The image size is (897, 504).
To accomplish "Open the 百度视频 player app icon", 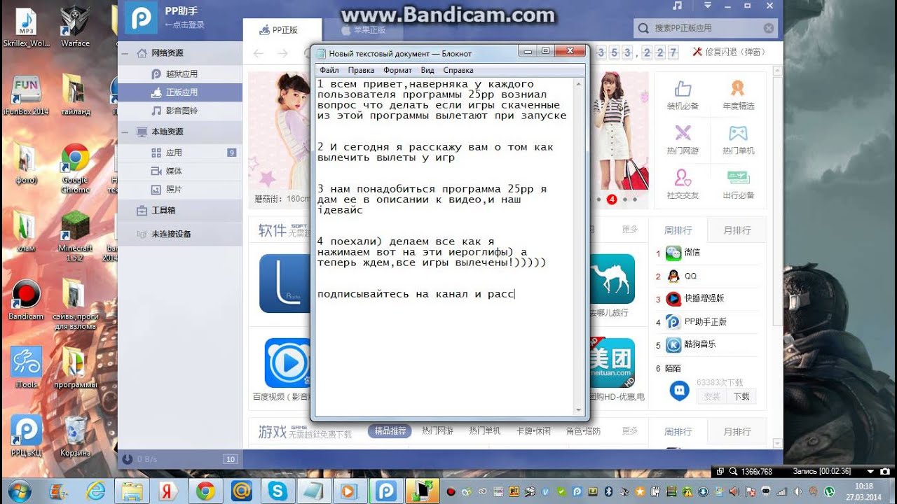I will pos(287,363).
